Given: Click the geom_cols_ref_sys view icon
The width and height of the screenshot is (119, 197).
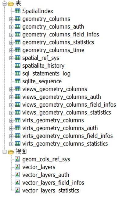Looking at the screenshot, I should tap(17, 159).
